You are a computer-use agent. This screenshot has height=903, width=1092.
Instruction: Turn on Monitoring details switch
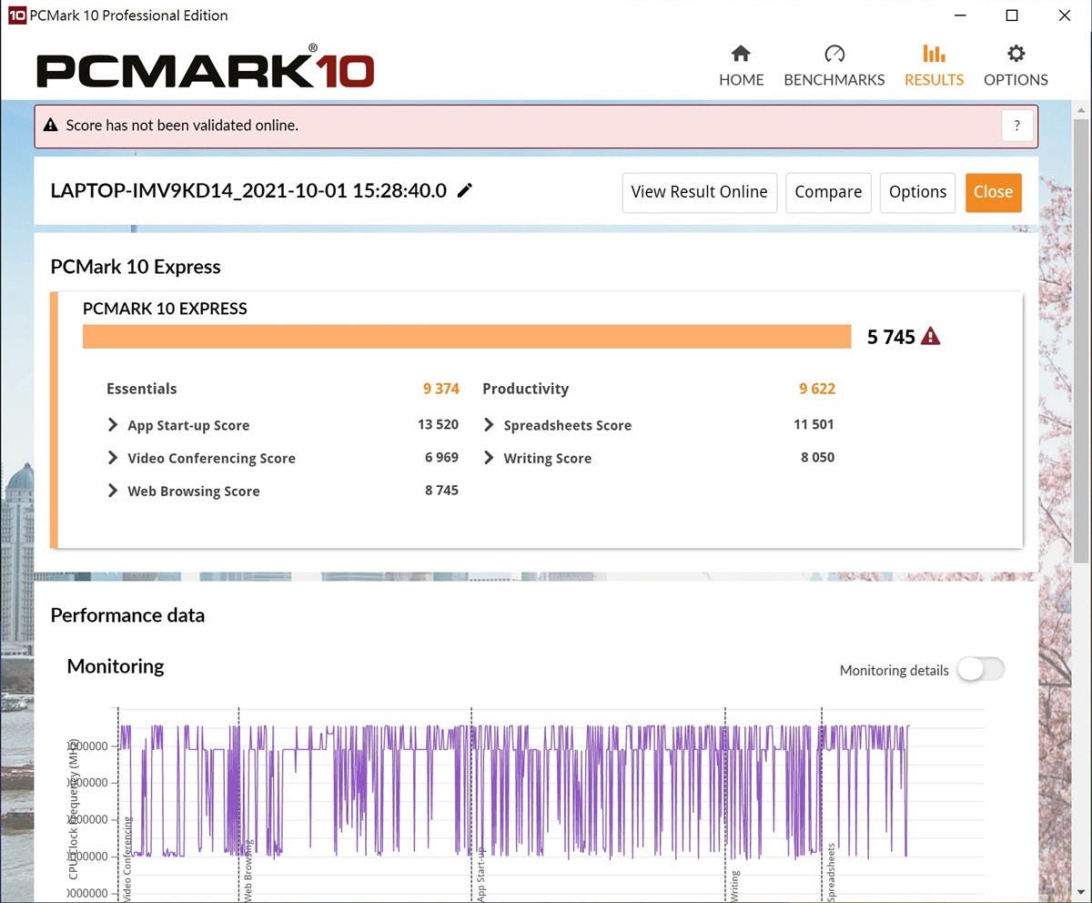(981, 669)
